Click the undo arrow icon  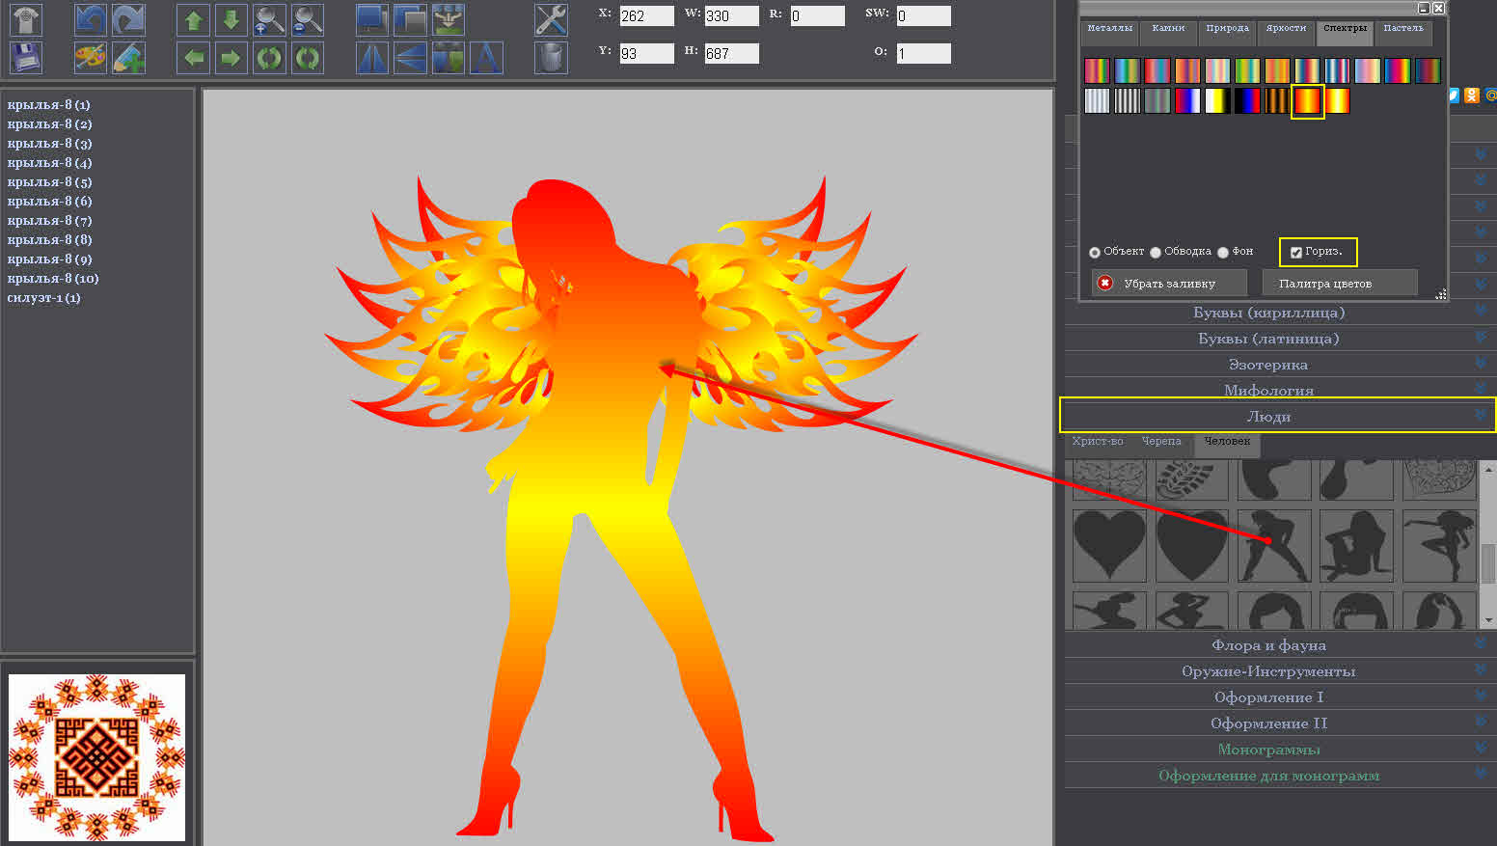[x=91, y=19]
